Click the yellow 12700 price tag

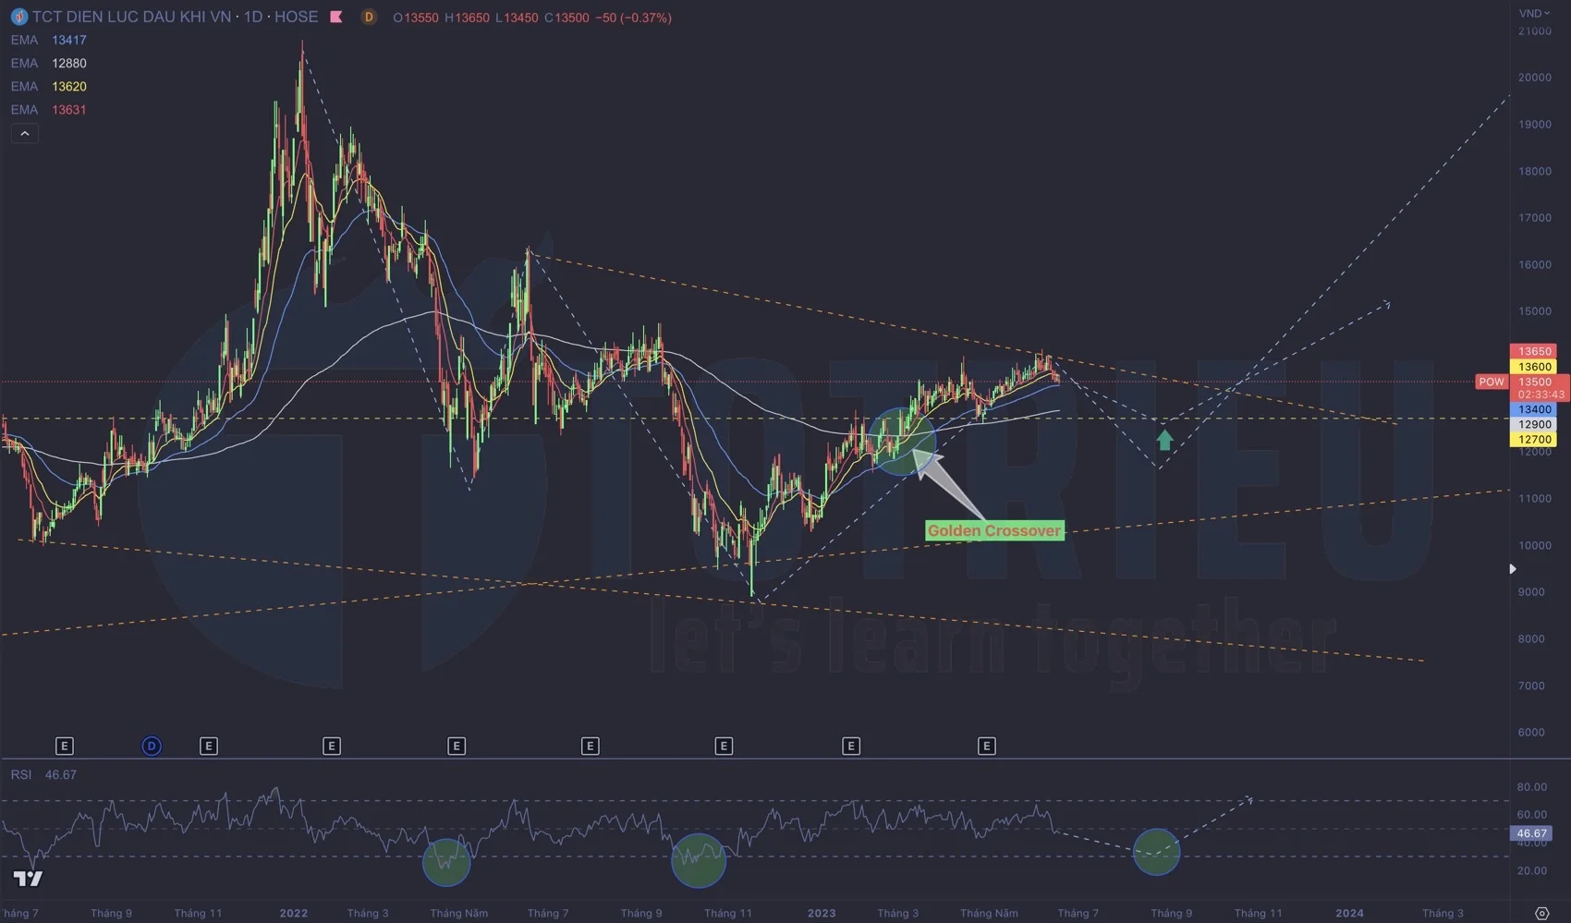1535,440
